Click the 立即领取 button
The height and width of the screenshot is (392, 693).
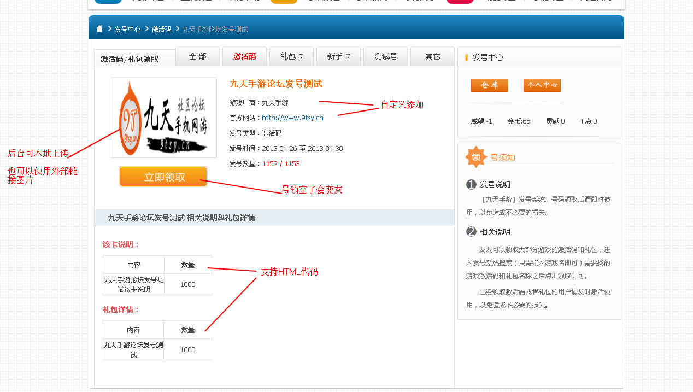click(163, 177)
